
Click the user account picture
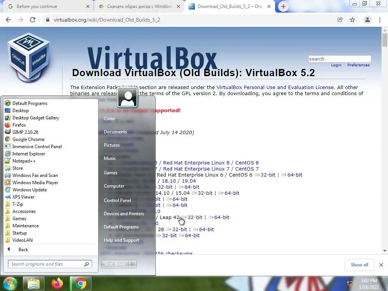click(127, 97)
